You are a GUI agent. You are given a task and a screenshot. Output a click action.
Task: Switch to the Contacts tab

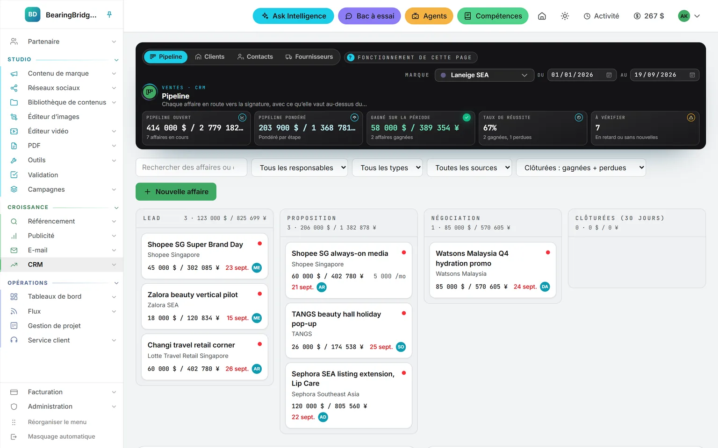click(255, 57)
